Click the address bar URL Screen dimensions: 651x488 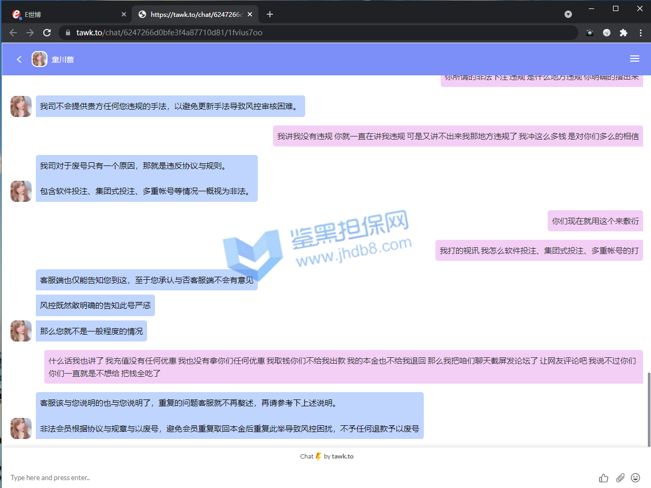(169, 33)
